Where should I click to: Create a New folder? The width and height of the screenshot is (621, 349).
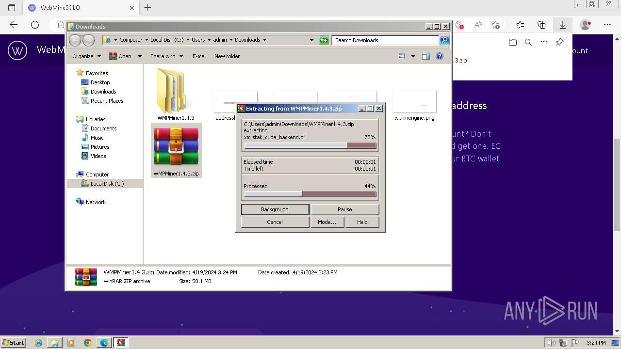pyautogui.click(x=227, y=56)
